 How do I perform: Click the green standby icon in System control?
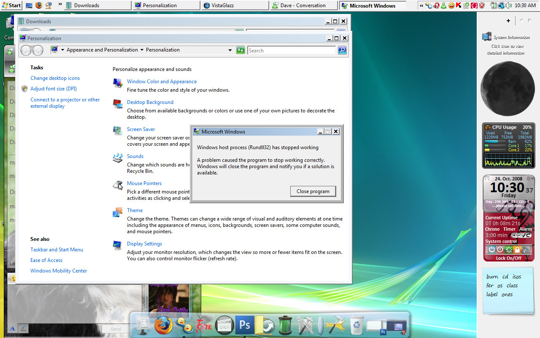pyautogui.click(x=509, y=249)
